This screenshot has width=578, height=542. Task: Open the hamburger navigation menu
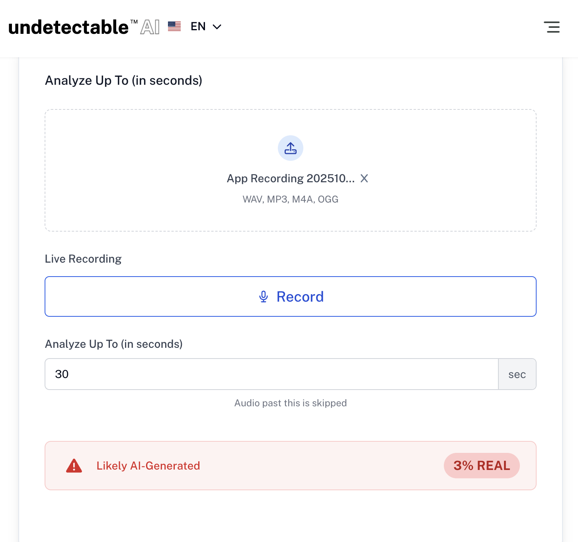(552, 27)
